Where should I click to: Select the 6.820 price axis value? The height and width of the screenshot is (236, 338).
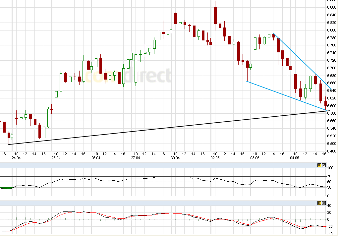pyautogui.click(x=331, y=23)
